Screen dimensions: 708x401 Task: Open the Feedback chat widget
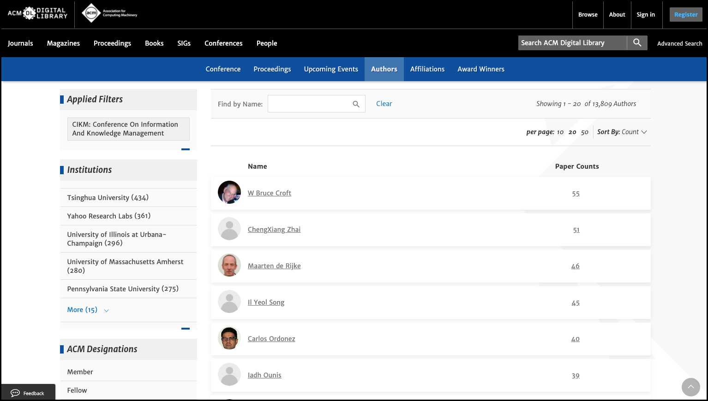[x=28, y=393]
